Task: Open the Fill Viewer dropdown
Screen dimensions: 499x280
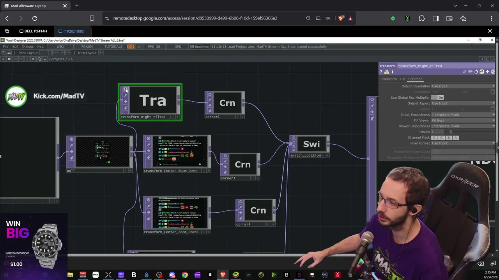Action: [463, 121]
